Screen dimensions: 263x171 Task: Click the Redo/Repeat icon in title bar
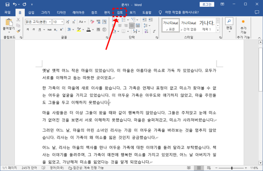[x=25, y=4]
